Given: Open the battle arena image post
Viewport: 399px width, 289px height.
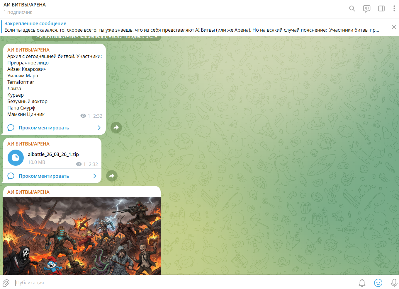Looking at the screenshot, I should [x=82, y=236].
